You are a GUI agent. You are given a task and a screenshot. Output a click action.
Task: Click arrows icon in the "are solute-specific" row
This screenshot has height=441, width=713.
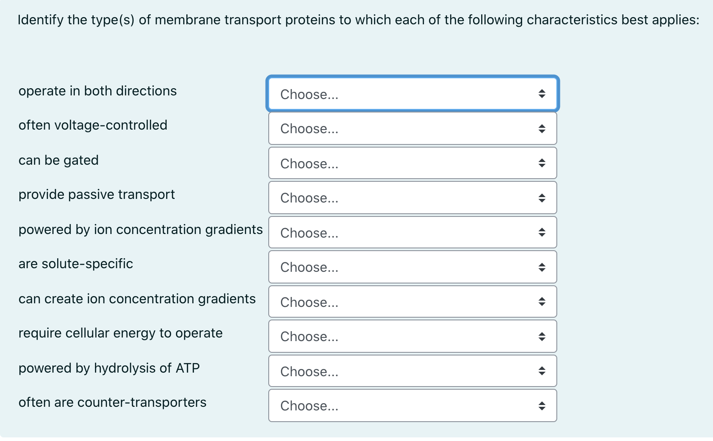pyautogui.click(x=542, y=267)
